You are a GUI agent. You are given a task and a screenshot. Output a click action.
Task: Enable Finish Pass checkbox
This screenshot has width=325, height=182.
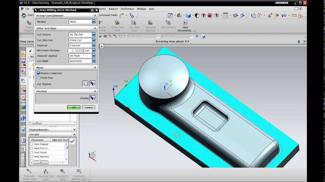tap(39, 78)
